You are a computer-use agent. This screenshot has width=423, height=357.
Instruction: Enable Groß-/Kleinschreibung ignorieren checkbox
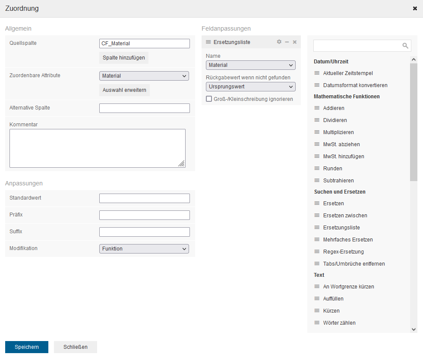pos(209,99)
